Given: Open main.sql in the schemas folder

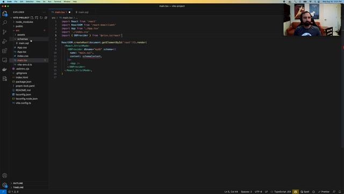Looking at the screenshot, I should tap(24, 43).
